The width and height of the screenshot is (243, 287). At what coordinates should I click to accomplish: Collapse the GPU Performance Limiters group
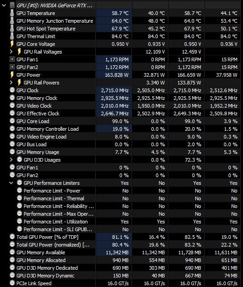click(x=11, y=183)
